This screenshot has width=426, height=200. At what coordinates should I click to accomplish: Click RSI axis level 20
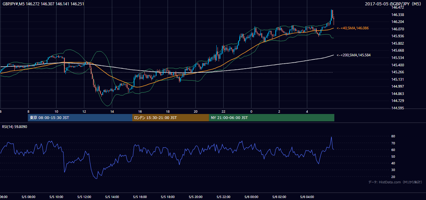coord(393,177)
